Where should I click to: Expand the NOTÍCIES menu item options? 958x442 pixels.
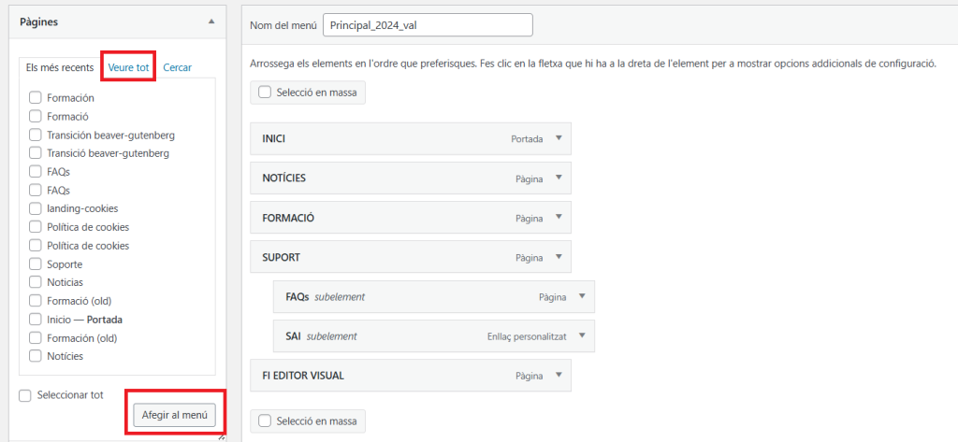(559, 178)
